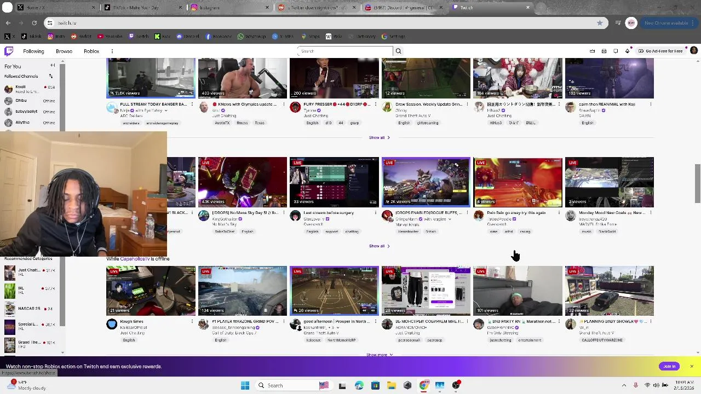Image resolution: width=701 pixels, height=394 pixels.
Task: Click the arcraiders tag
Action: click(131, 123)
